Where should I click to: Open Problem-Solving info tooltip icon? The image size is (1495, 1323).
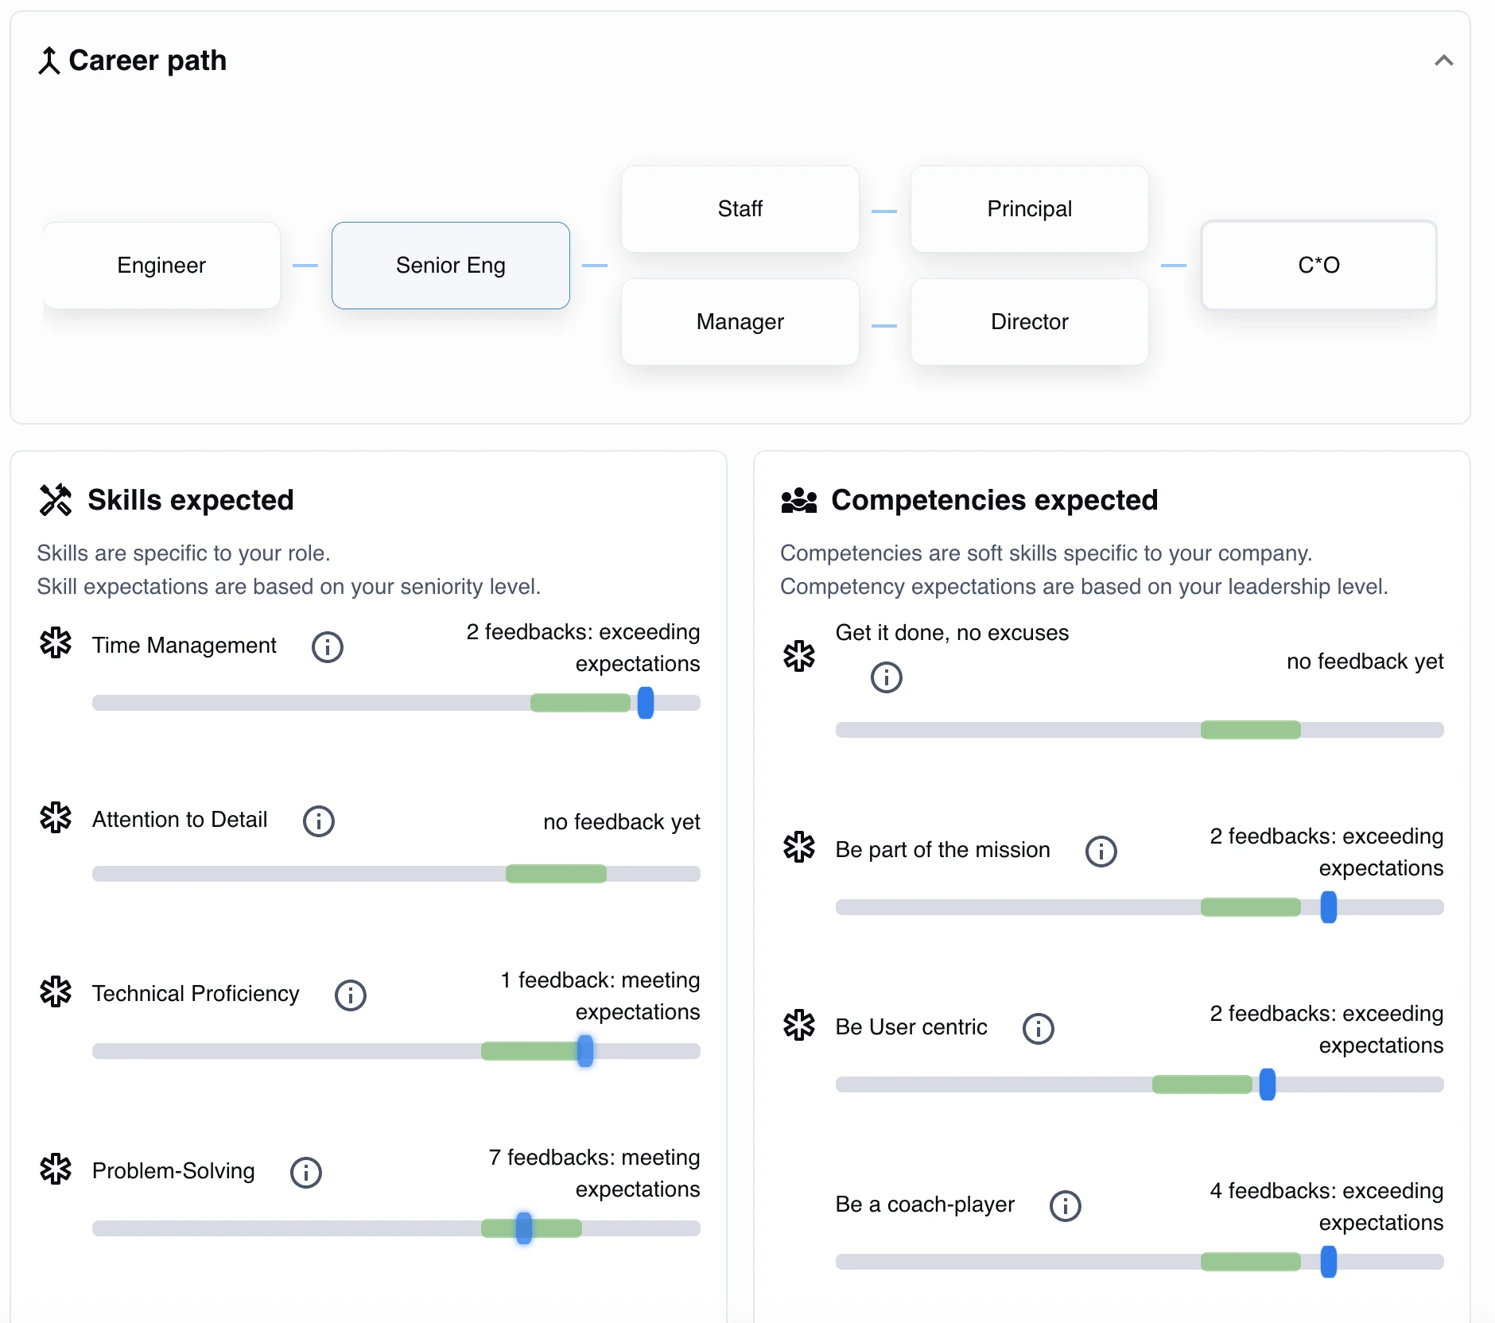point(306,1173)
